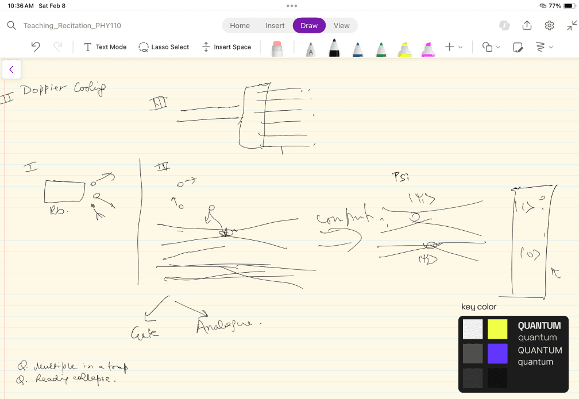The height and width of the screenshot is (399, 579).
Task: Pick the purple key color swatch
Action: (x=497, y=354)
